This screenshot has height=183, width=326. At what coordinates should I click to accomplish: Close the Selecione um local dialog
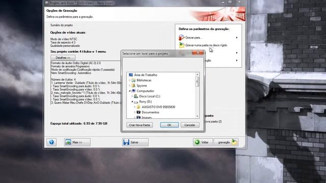click(198, 53)
